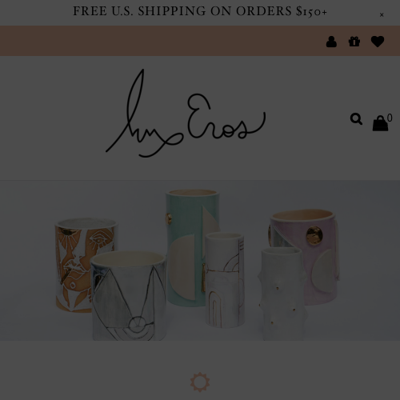400x400 pixels.
Task: Select the white vase with gold arches
Action: [225, 280]
